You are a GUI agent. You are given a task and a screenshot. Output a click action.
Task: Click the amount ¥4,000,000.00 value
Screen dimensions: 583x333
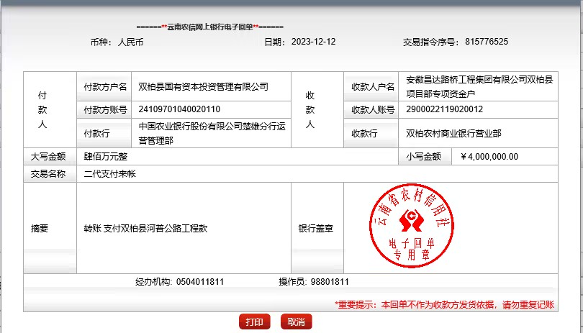pos(489,156)
